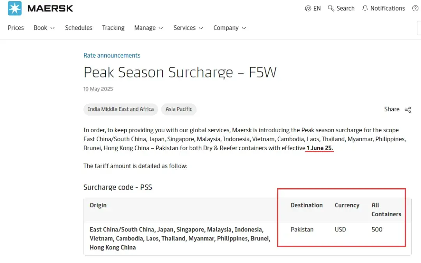Click the notifications bell icon

(x=365, y=8)
